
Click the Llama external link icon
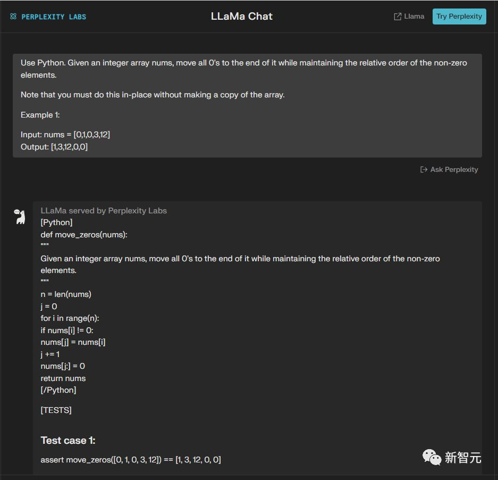pyautogui.click(x=398, y=16)
